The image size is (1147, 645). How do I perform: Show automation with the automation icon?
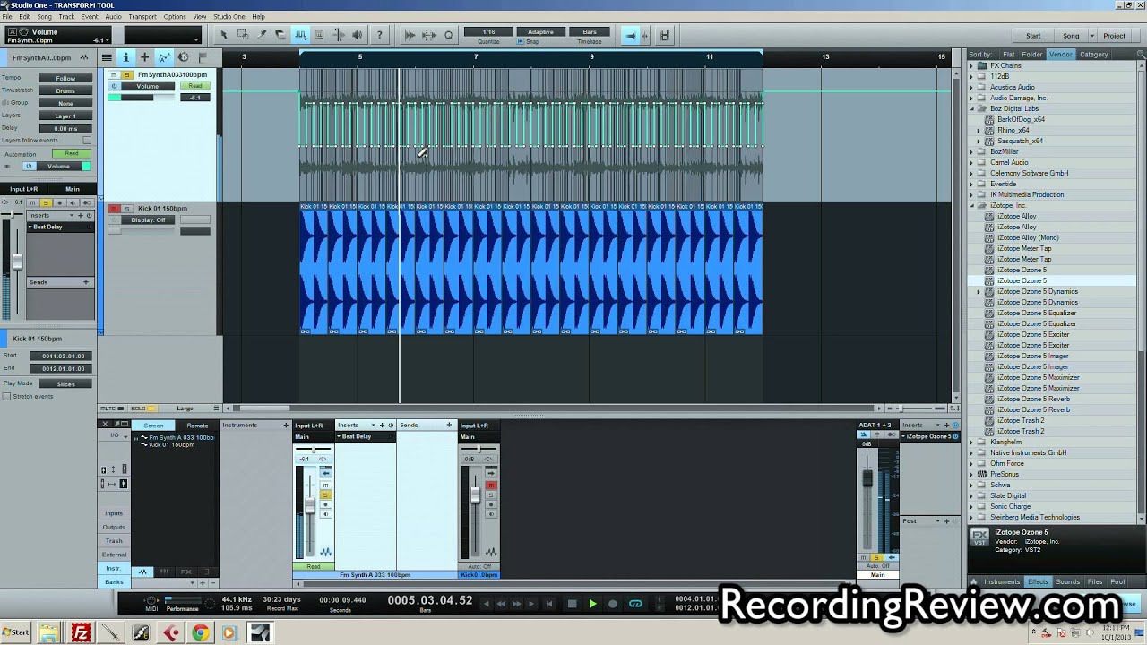[x=164, y=57]
